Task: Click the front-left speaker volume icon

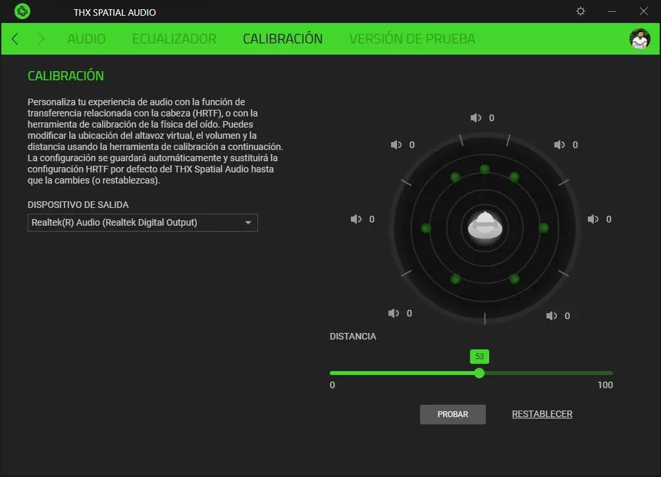Action: click(396, 145)
